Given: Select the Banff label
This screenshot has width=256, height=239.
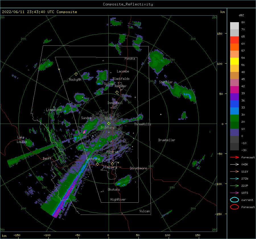Looking at the screenshot, I should (47, 158).
